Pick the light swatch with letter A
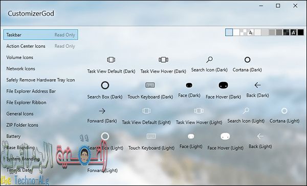The width and height of the screenshot is (307, 186). click(250, 33)
